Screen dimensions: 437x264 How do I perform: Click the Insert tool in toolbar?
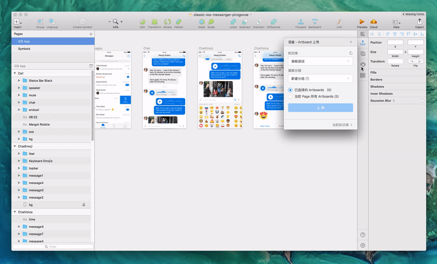point(17,22)
